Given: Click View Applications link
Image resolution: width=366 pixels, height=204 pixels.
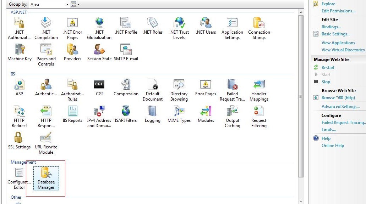Looking at the screenshot, I should pyautogui.click(x=338, y=43).
